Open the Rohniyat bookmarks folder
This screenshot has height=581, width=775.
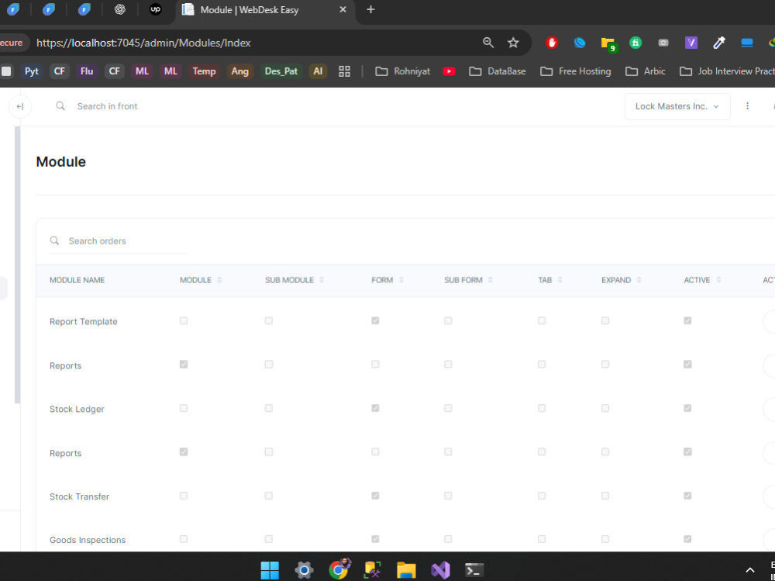pyautogui.click(x=402, y=71)
